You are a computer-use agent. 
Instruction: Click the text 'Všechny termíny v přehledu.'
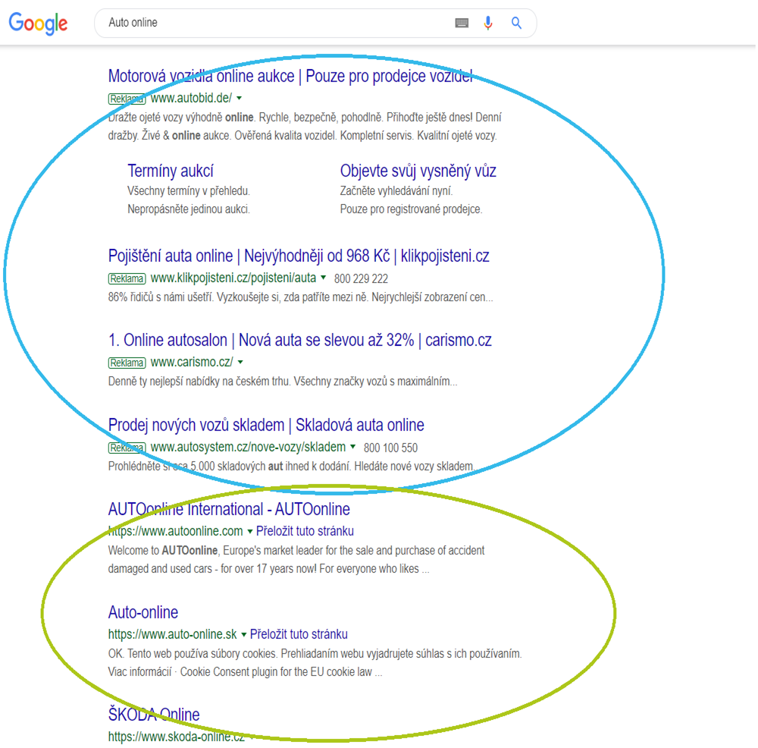coord(189,191)
